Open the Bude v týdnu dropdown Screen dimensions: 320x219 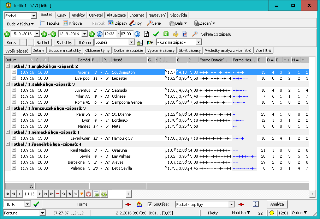tap(20, 24)
